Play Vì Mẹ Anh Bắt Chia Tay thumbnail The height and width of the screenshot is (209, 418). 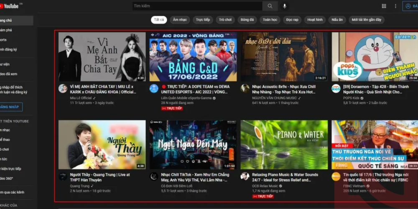point(102,57)
